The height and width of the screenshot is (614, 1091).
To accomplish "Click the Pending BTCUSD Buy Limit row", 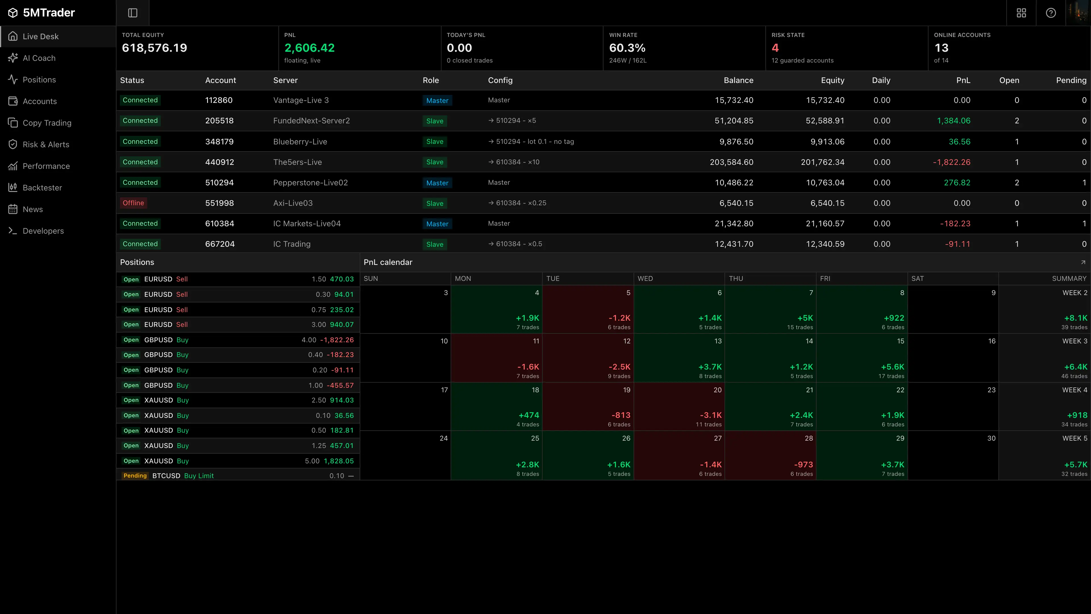I will 238,476.
